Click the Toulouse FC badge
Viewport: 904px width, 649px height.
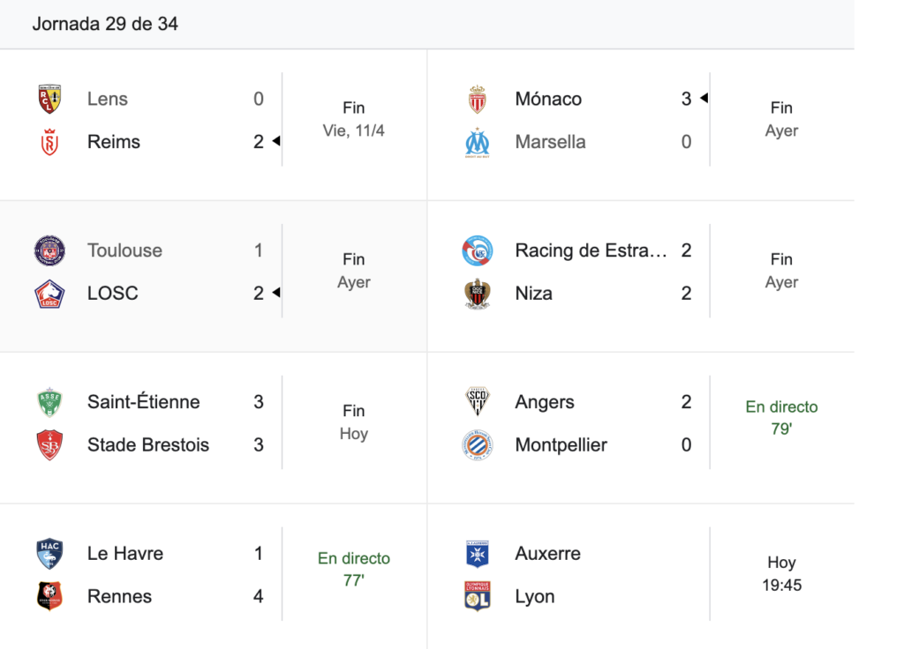[x=49, y=250]
